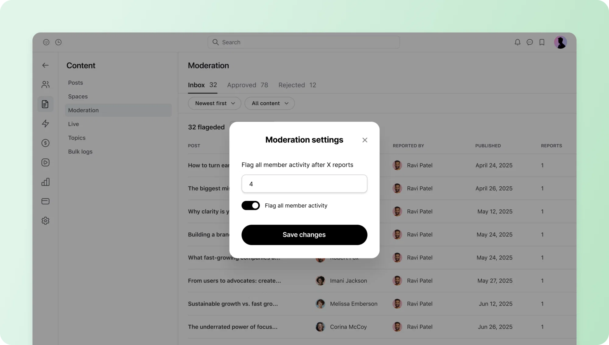Image resolution: width=609 pixels, height=345 pixels.
Task: Open the dollar coin icon in sidebar
Action: (45, 143)
